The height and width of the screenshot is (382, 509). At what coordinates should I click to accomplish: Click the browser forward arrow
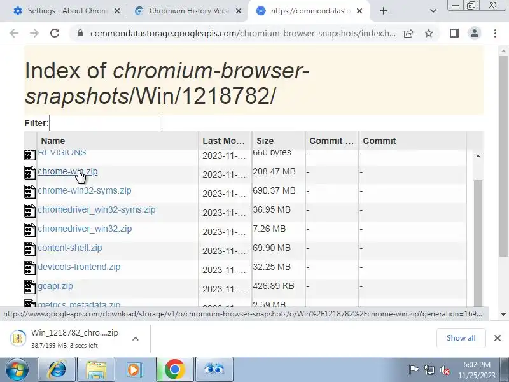pyautogui.click(x=34, y=33)
